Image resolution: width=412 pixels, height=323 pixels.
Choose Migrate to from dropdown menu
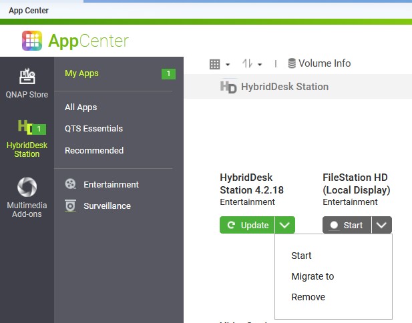coord(313,276)
